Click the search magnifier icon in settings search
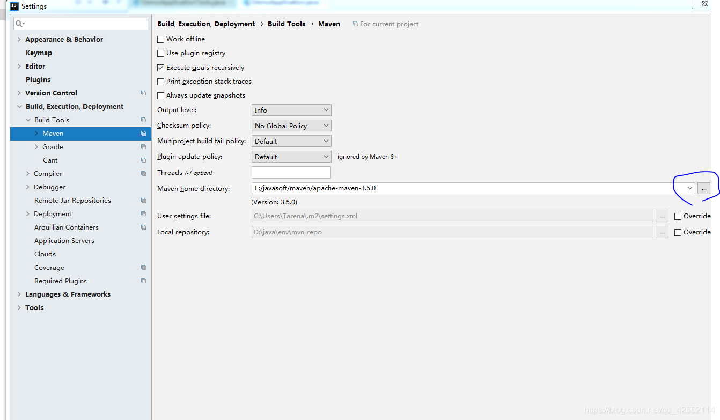 (x=20, y=24)
